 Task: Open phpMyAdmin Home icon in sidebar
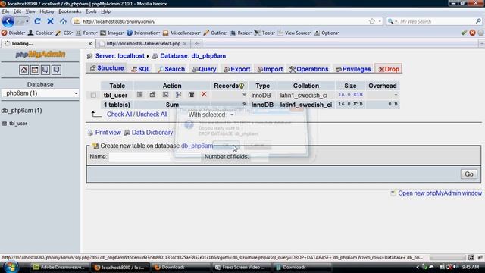[x=23, y=70]
